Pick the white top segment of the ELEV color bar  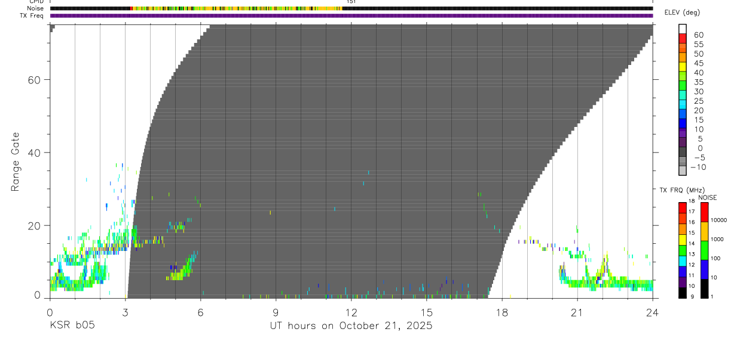click(683, 29)
